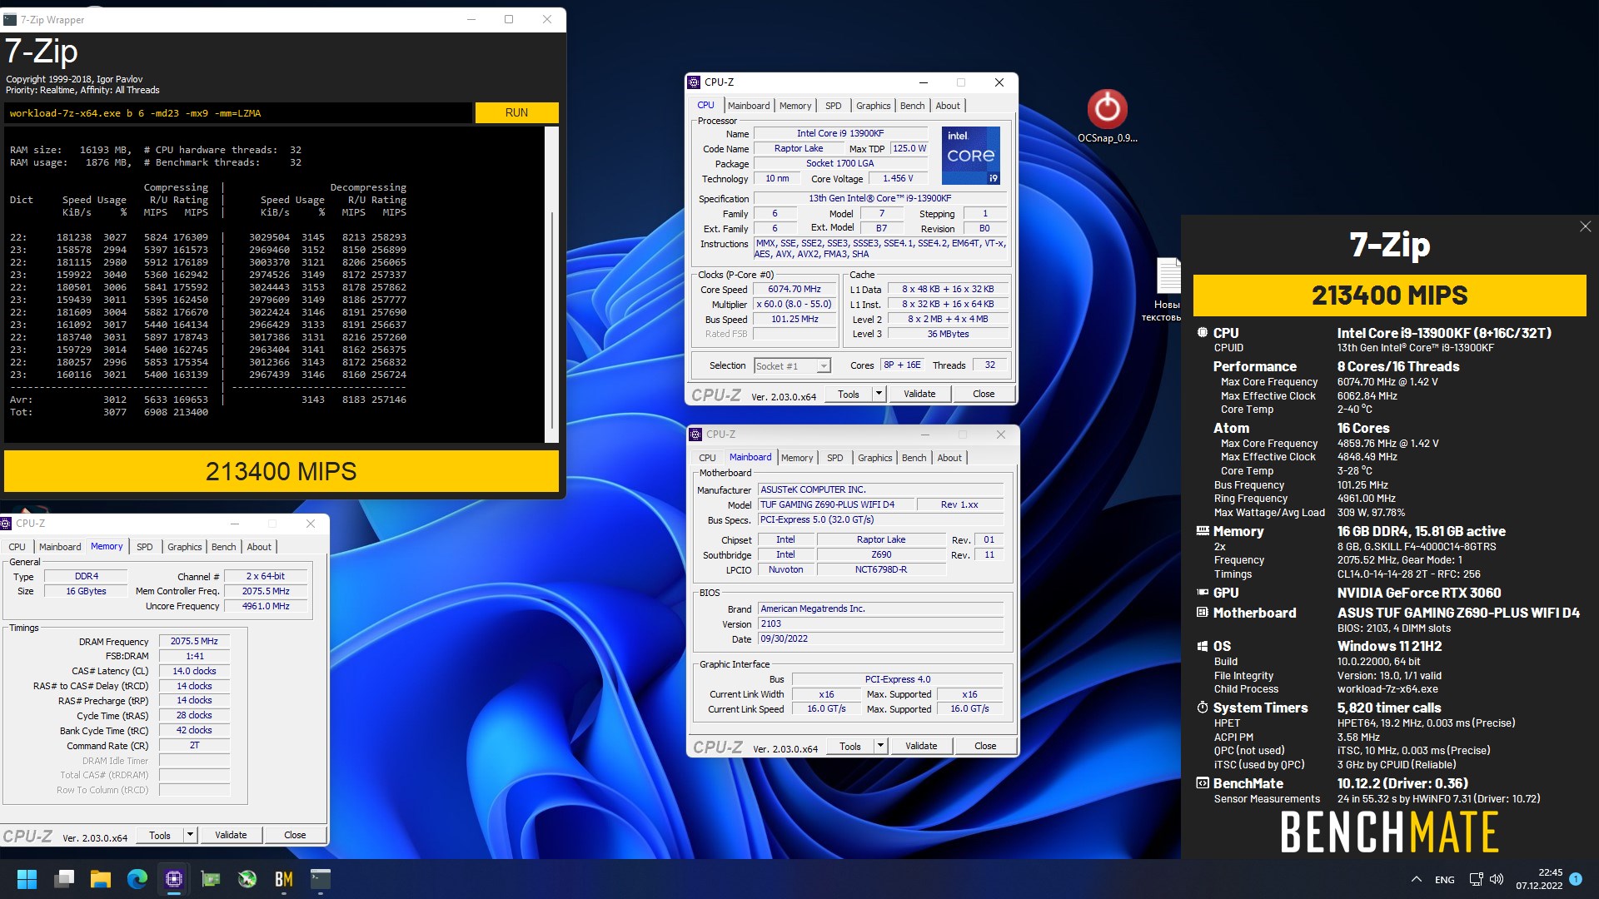Viewport: 1599px width, 899px height.
Task: Click the yellow 213400 MIPS BenchMate score
Action: click(1389, 296)
